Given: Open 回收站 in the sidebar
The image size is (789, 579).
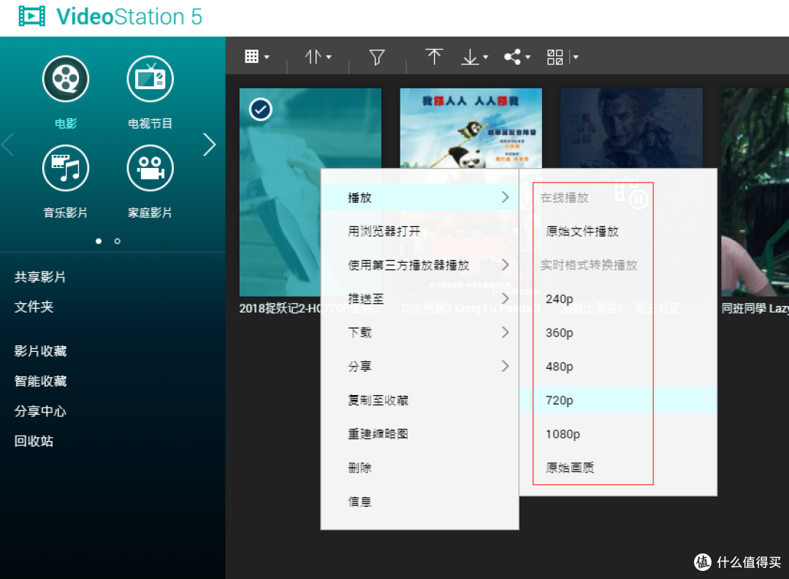Looking at the screenshot, I should pyautogui.click(x=34, y=441).
